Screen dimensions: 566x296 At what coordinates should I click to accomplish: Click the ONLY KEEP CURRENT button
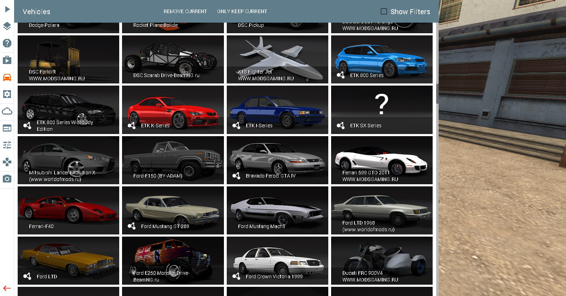pos(242,11)
